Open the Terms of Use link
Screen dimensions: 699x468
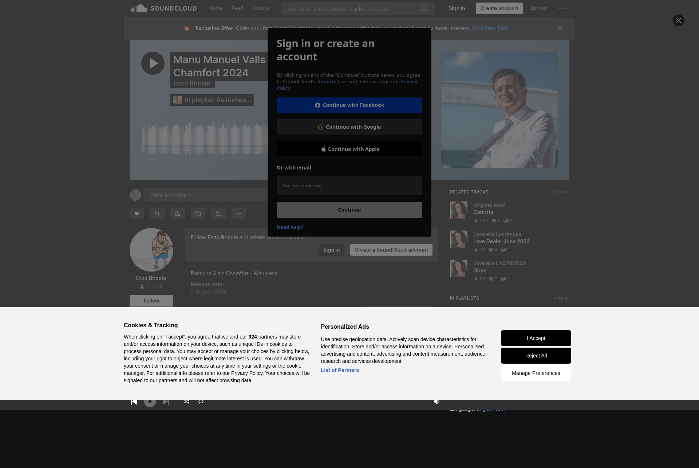coord(332,81)
